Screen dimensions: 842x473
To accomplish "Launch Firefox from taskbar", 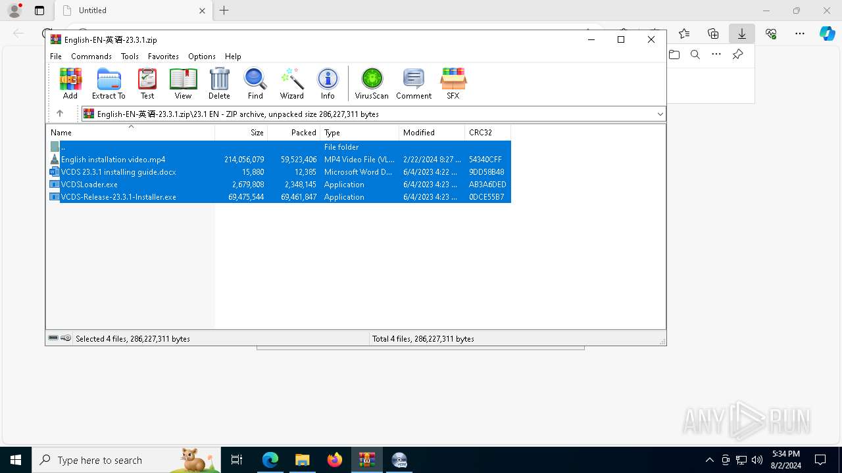I will (335, 460).
